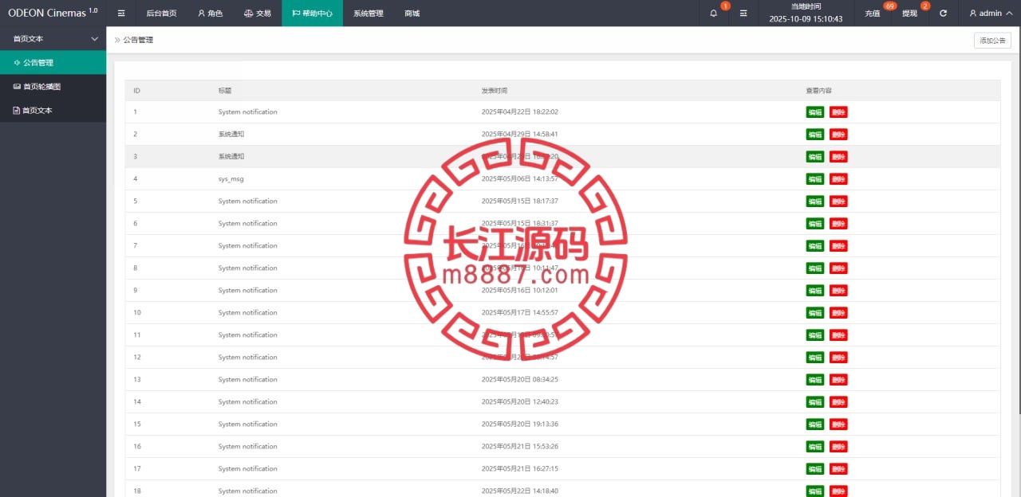Click the date 2025年05月21日 15:53:26

click(x=519, y=447)
